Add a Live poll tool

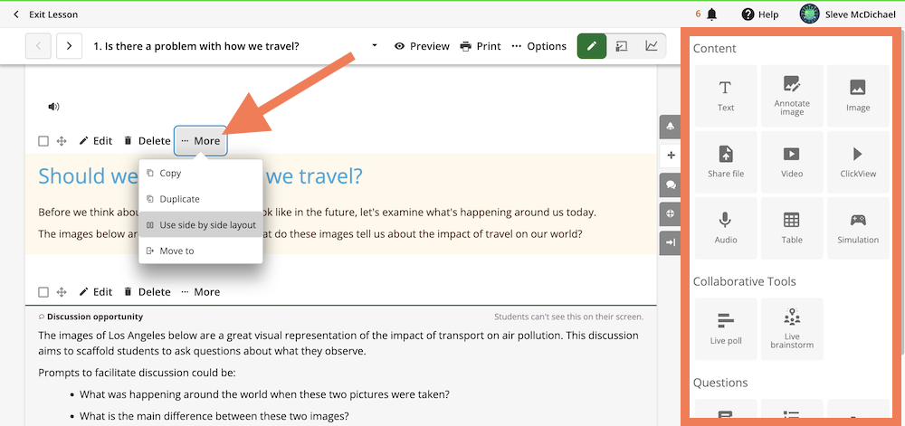pyautogui.click(x=726, y=329)
